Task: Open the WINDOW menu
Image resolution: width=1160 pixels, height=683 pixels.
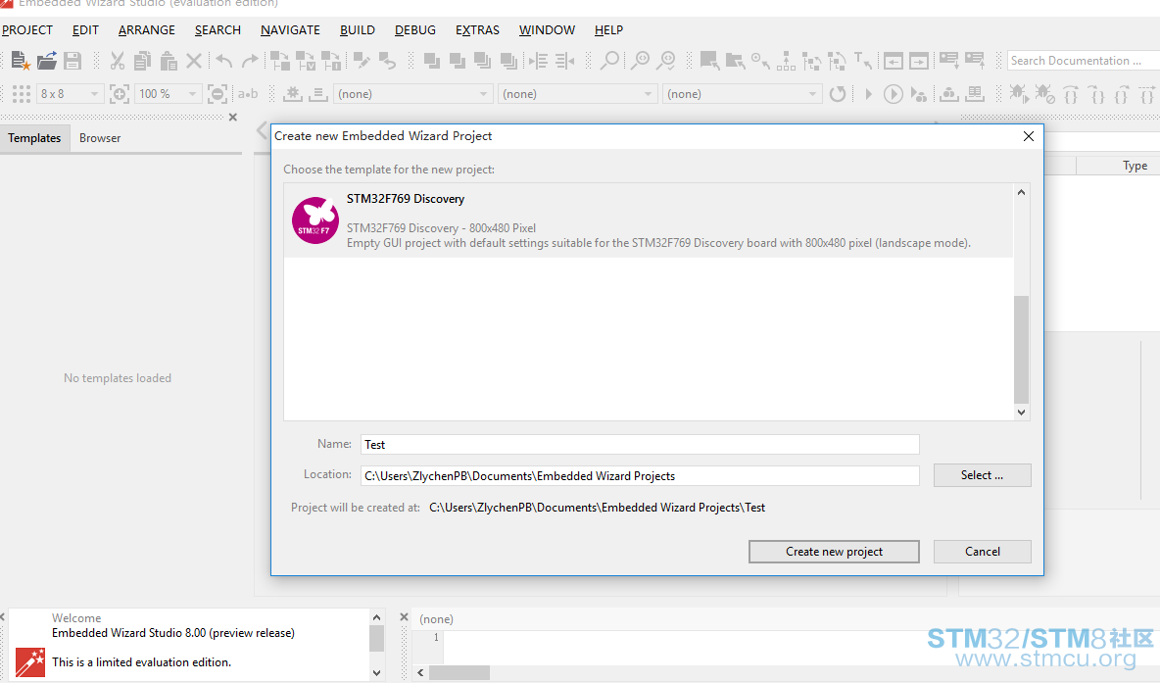Action: pyautogui.click(x=547, y=30)
